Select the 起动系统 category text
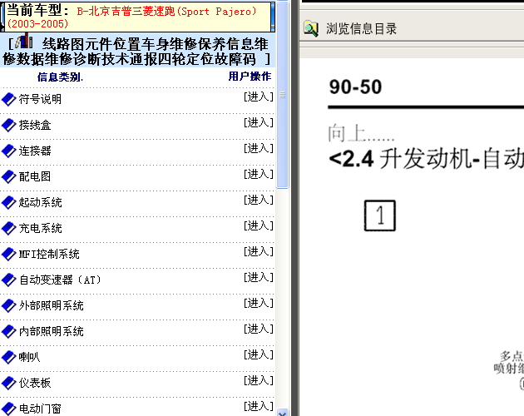Screen dimensions: 524x416 [x=40, y=202]
